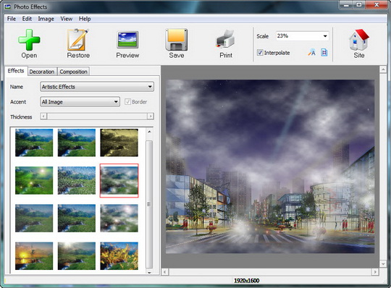
Task: Toggle the Border checkbox
Action: pos(127,101)
